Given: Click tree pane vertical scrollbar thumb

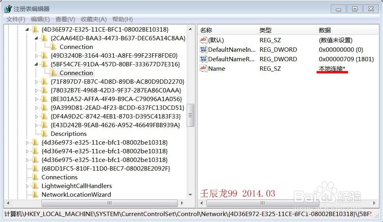Looking at the screenshot, I should 191,115.
